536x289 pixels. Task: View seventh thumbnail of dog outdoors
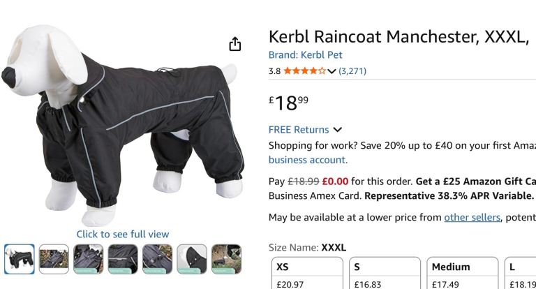(x=227, y=259)
